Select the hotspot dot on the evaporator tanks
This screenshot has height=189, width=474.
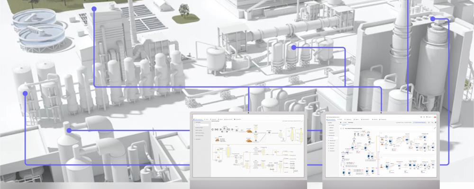(x=294, y=47)
